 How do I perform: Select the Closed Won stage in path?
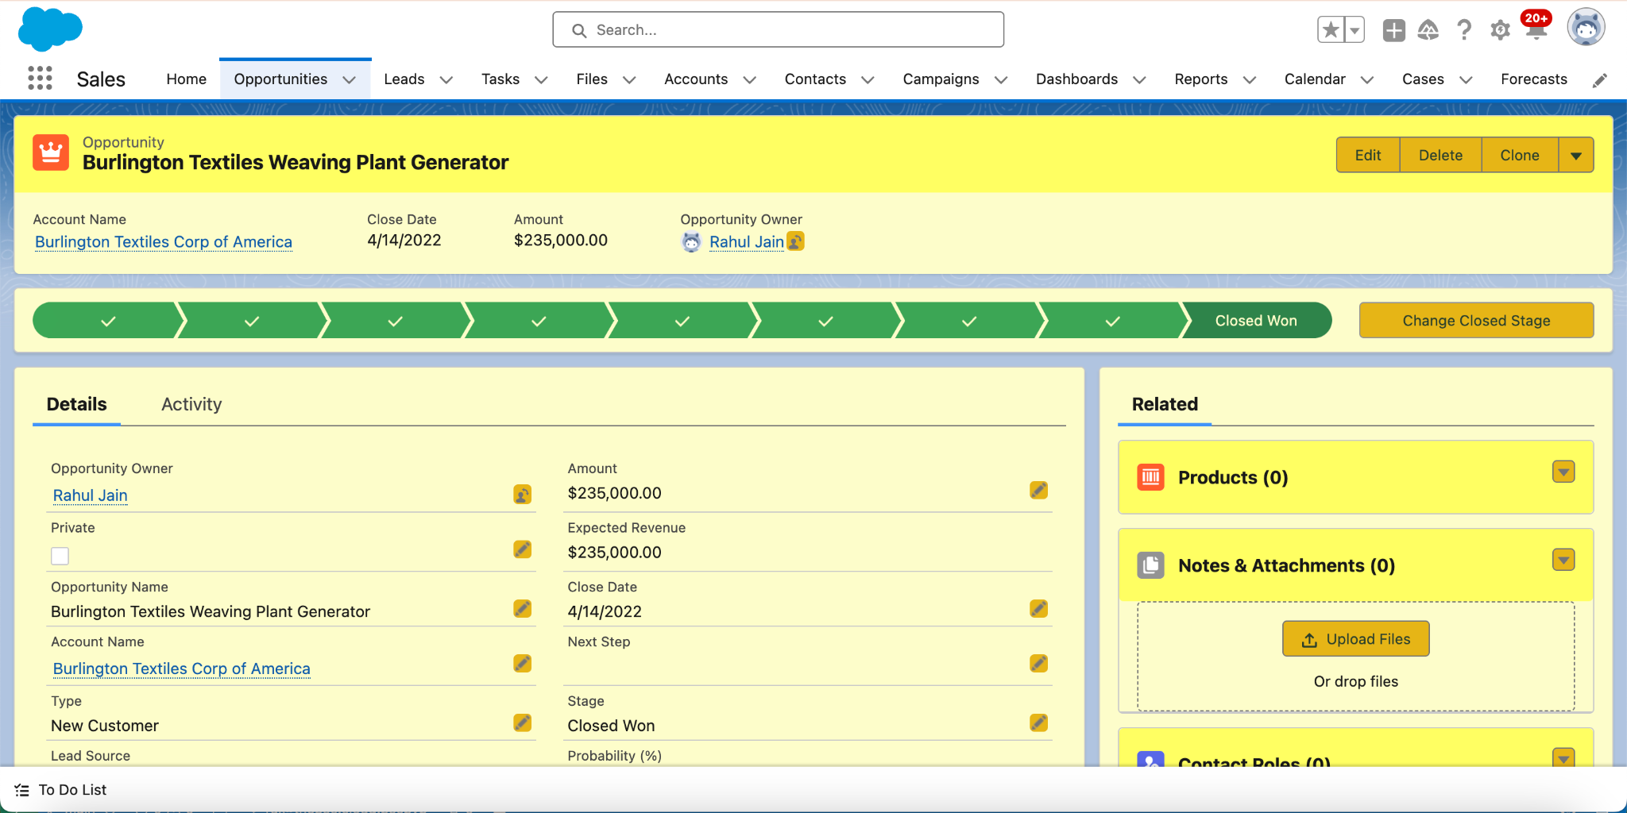[x=1256, y=320]
